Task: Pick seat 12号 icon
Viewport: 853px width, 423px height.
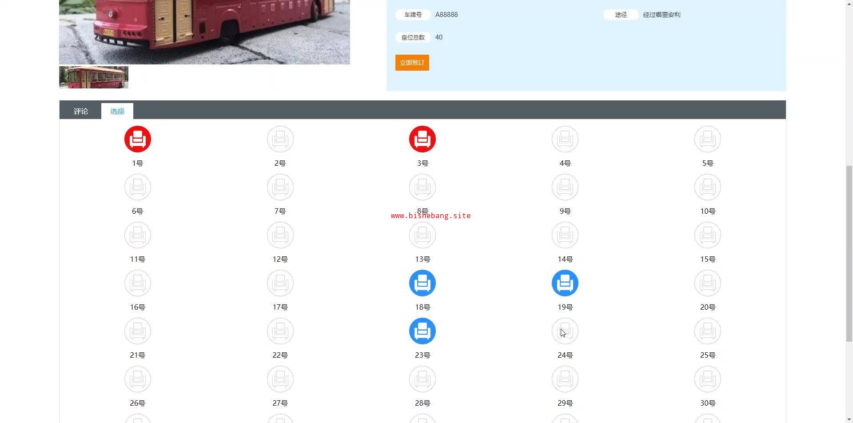Action: point(280,235)
